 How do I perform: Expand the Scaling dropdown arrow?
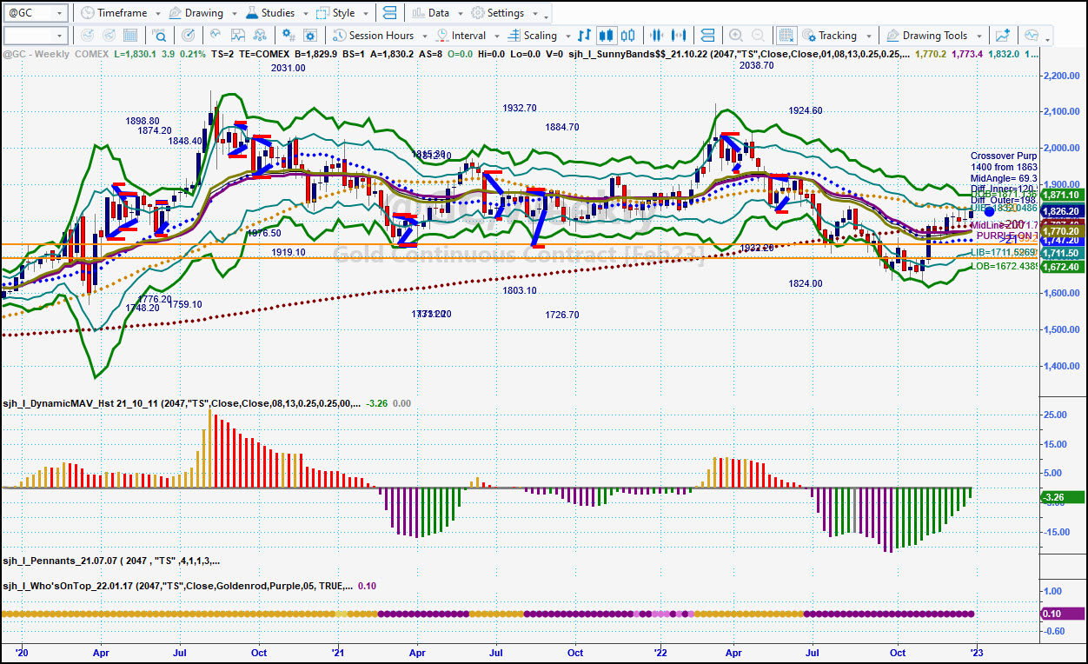(x=567, y=37)
